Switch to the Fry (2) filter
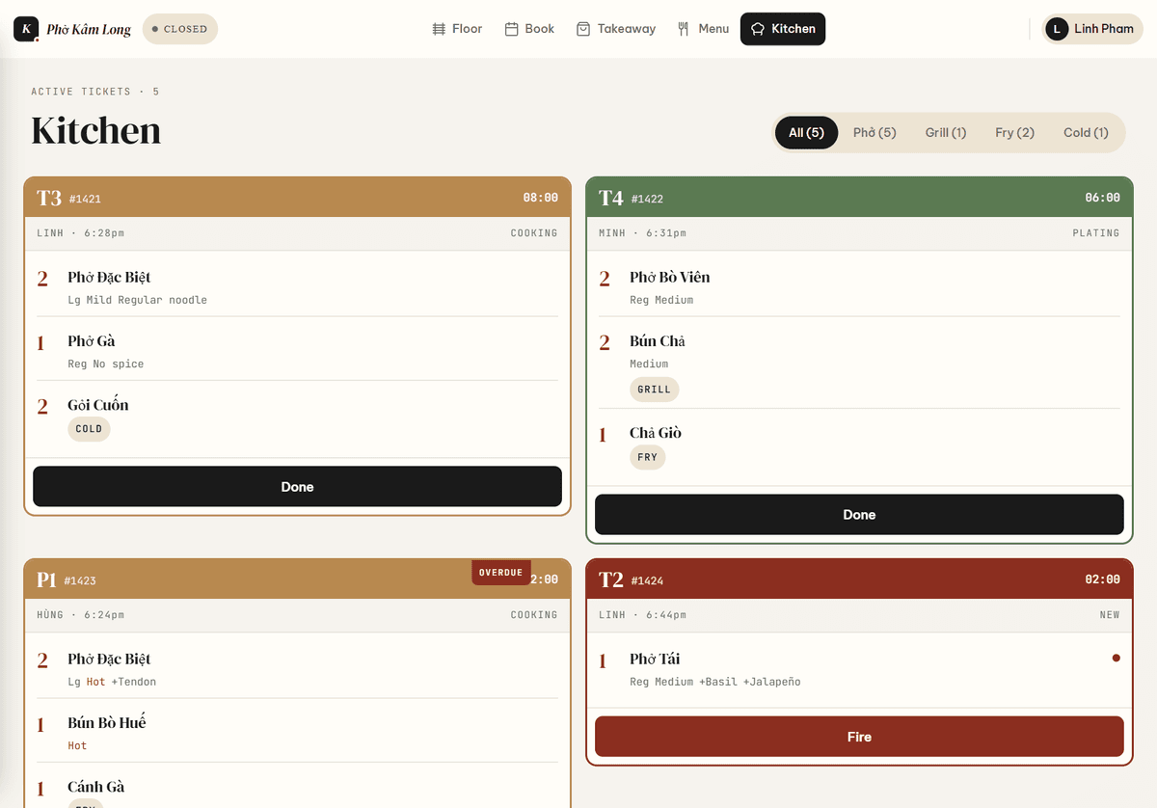This screenshot has height=808, width=1157. click(x=1015, y=133)
